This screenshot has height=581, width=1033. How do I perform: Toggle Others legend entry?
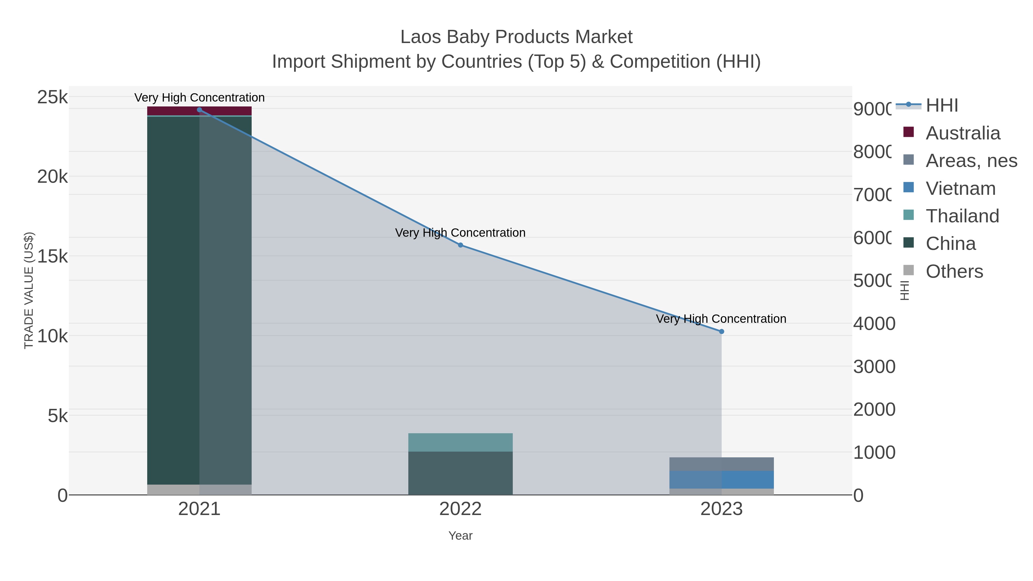coord(943,271)
